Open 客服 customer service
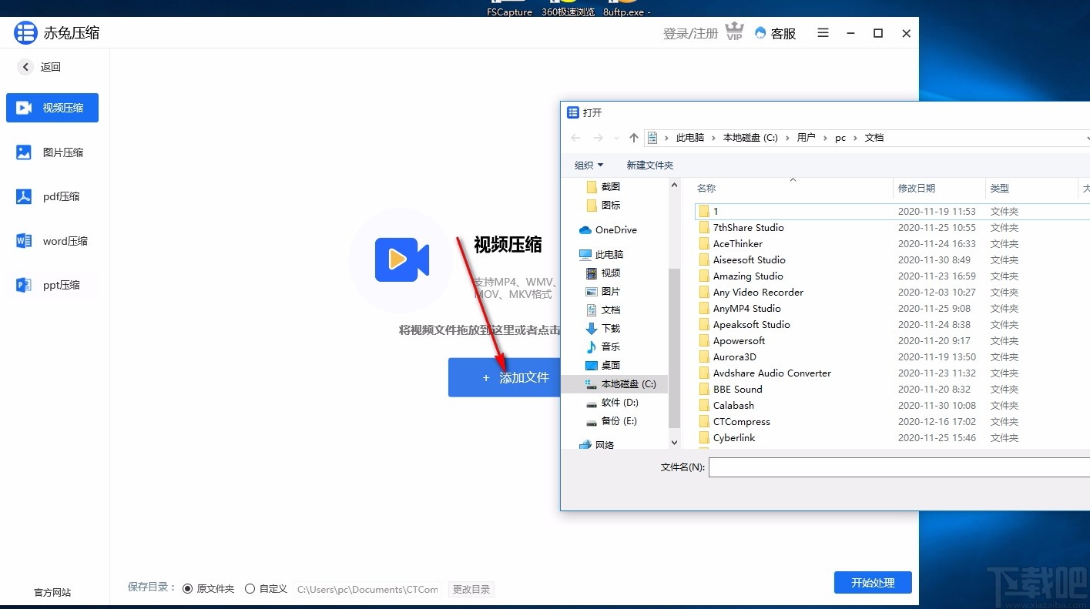Screen dimensions: 1090x609 776,33
